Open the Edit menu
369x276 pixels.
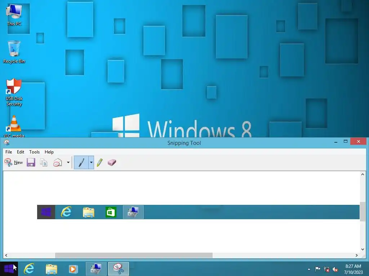click(21, 152)
